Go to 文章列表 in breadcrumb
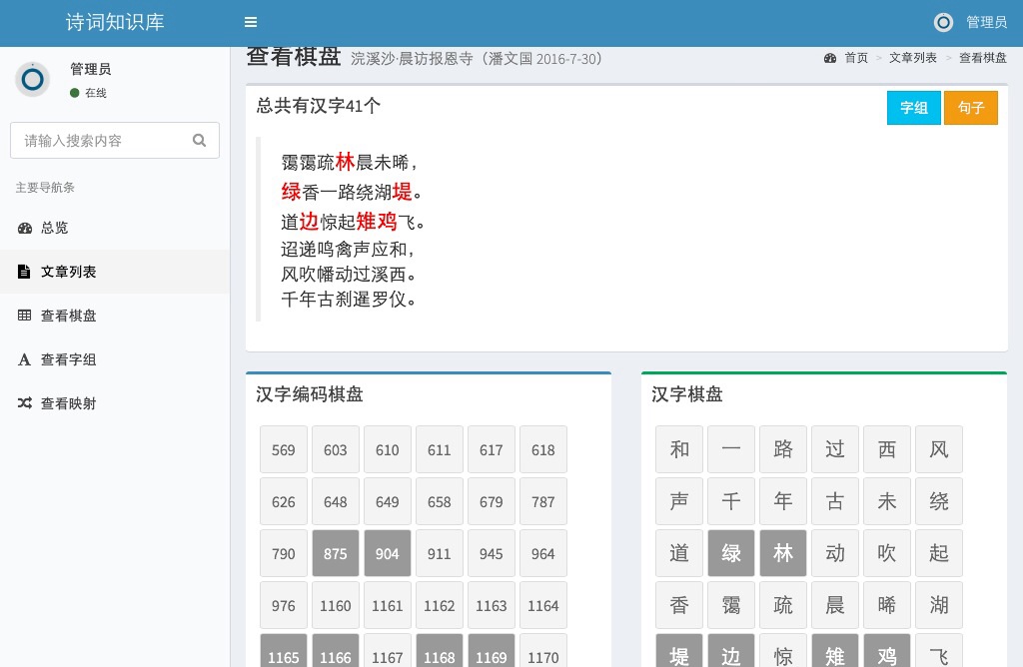Image resolution: width=1023 pixels, height=667 pixels. [x=913, y=58]
